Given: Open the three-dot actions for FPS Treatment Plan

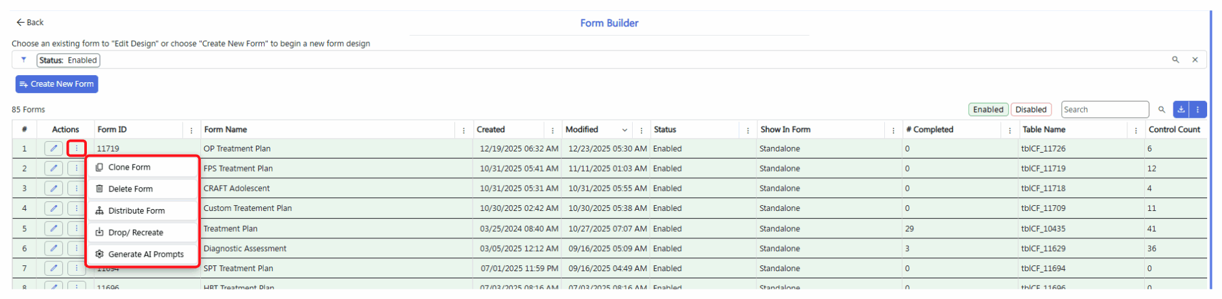Looking at the screenshot, I should pos(76,168).
